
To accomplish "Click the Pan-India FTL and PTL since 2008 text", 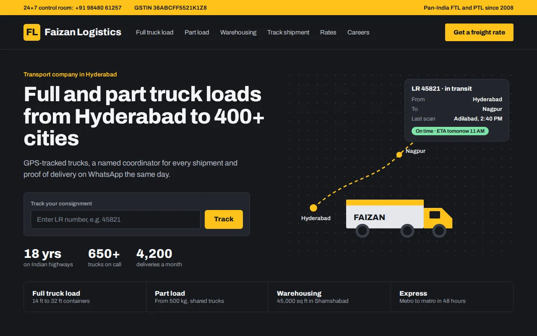I will 469,8.
